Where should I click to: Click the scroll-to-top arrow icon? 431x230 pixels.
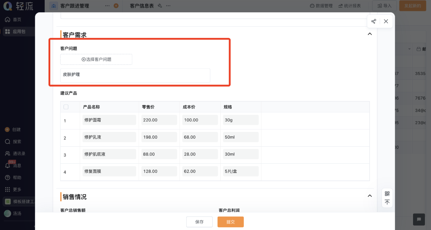387,202
